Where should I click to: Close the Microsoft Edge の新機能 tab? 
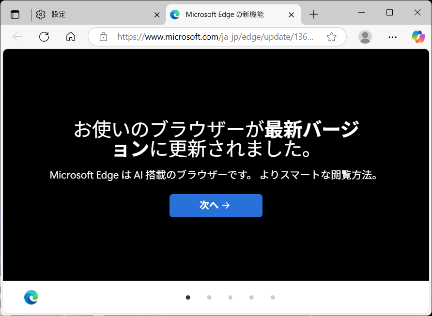point(291,15)
